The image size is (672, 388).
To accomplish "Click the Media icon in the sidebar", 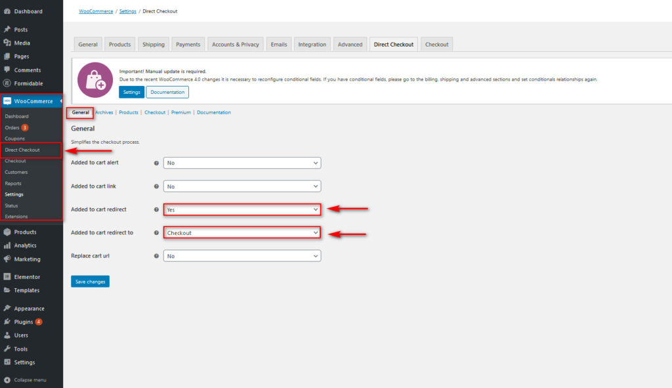I will pyautogui.click(x=7, y=43).
